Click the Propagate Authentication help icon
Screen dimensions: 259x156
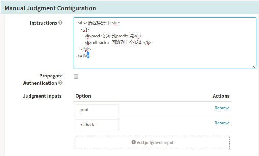point(61,83)
